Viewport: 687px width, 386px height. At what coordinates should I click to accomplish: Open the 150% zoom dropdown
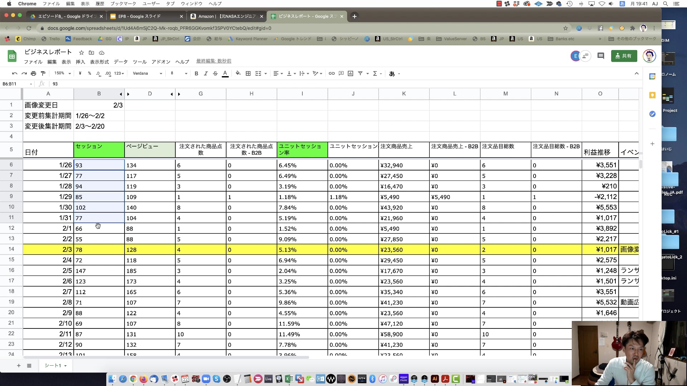pyautogui.click(x=63, y=73)
